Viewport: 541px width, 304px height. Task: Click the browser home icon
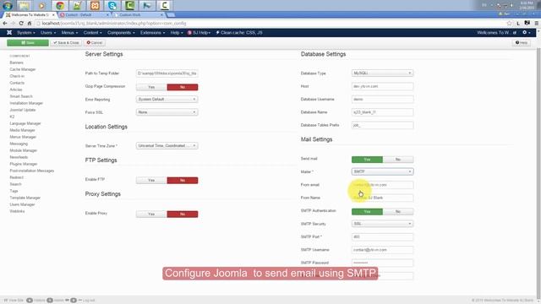pyautogui.click(x=30, y=23)
